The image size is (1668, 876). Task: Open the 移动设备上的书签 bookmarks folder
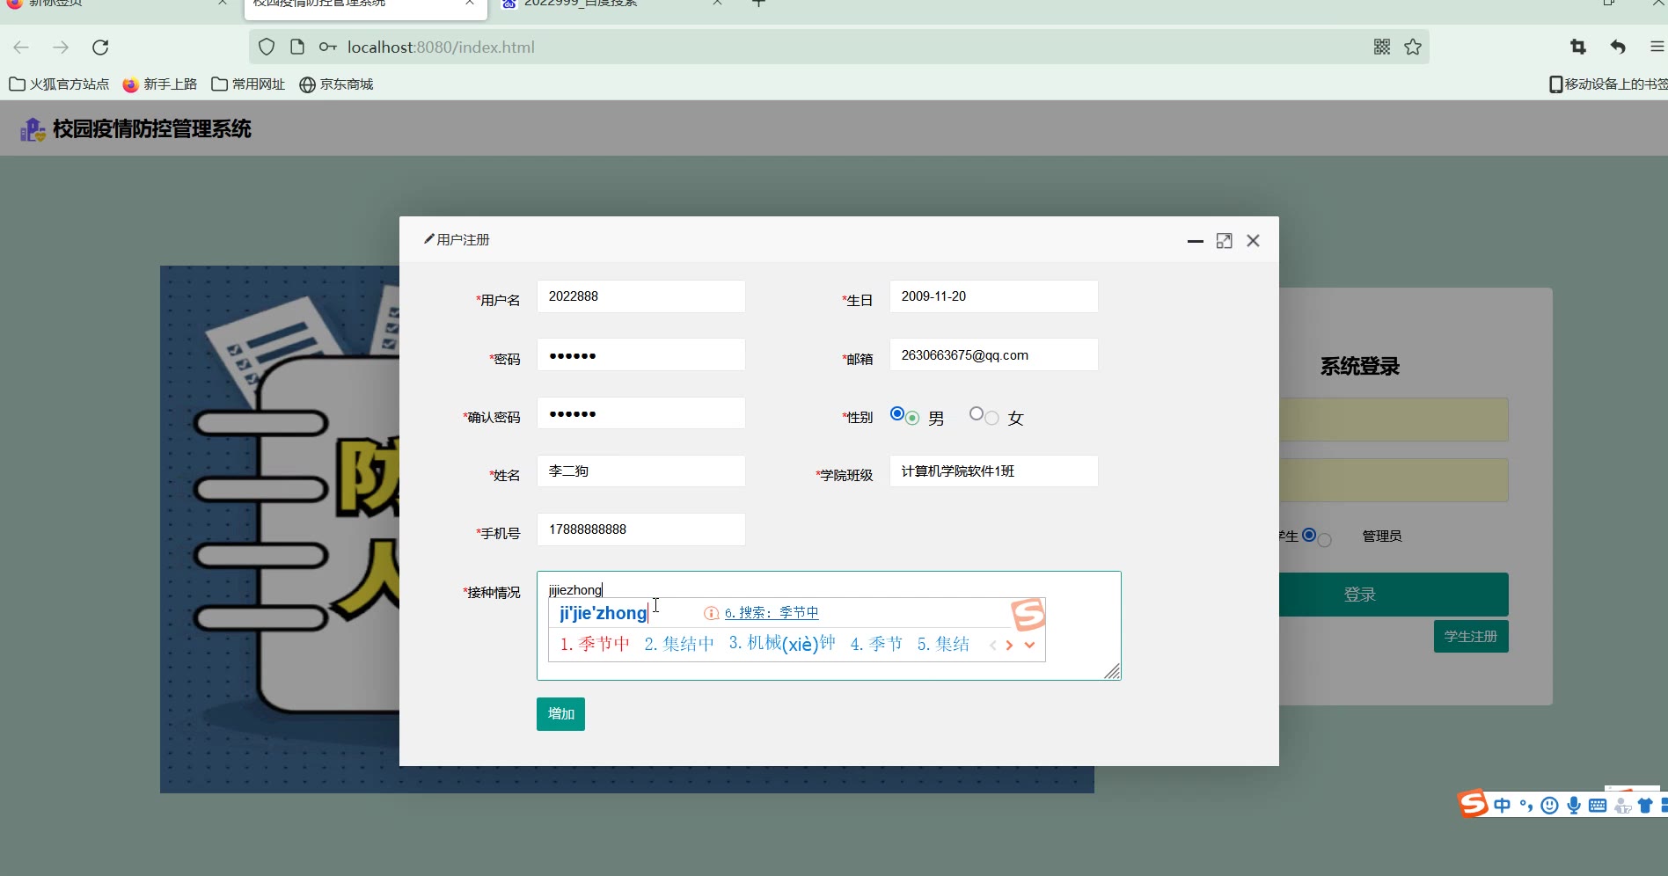[1608, 84]
